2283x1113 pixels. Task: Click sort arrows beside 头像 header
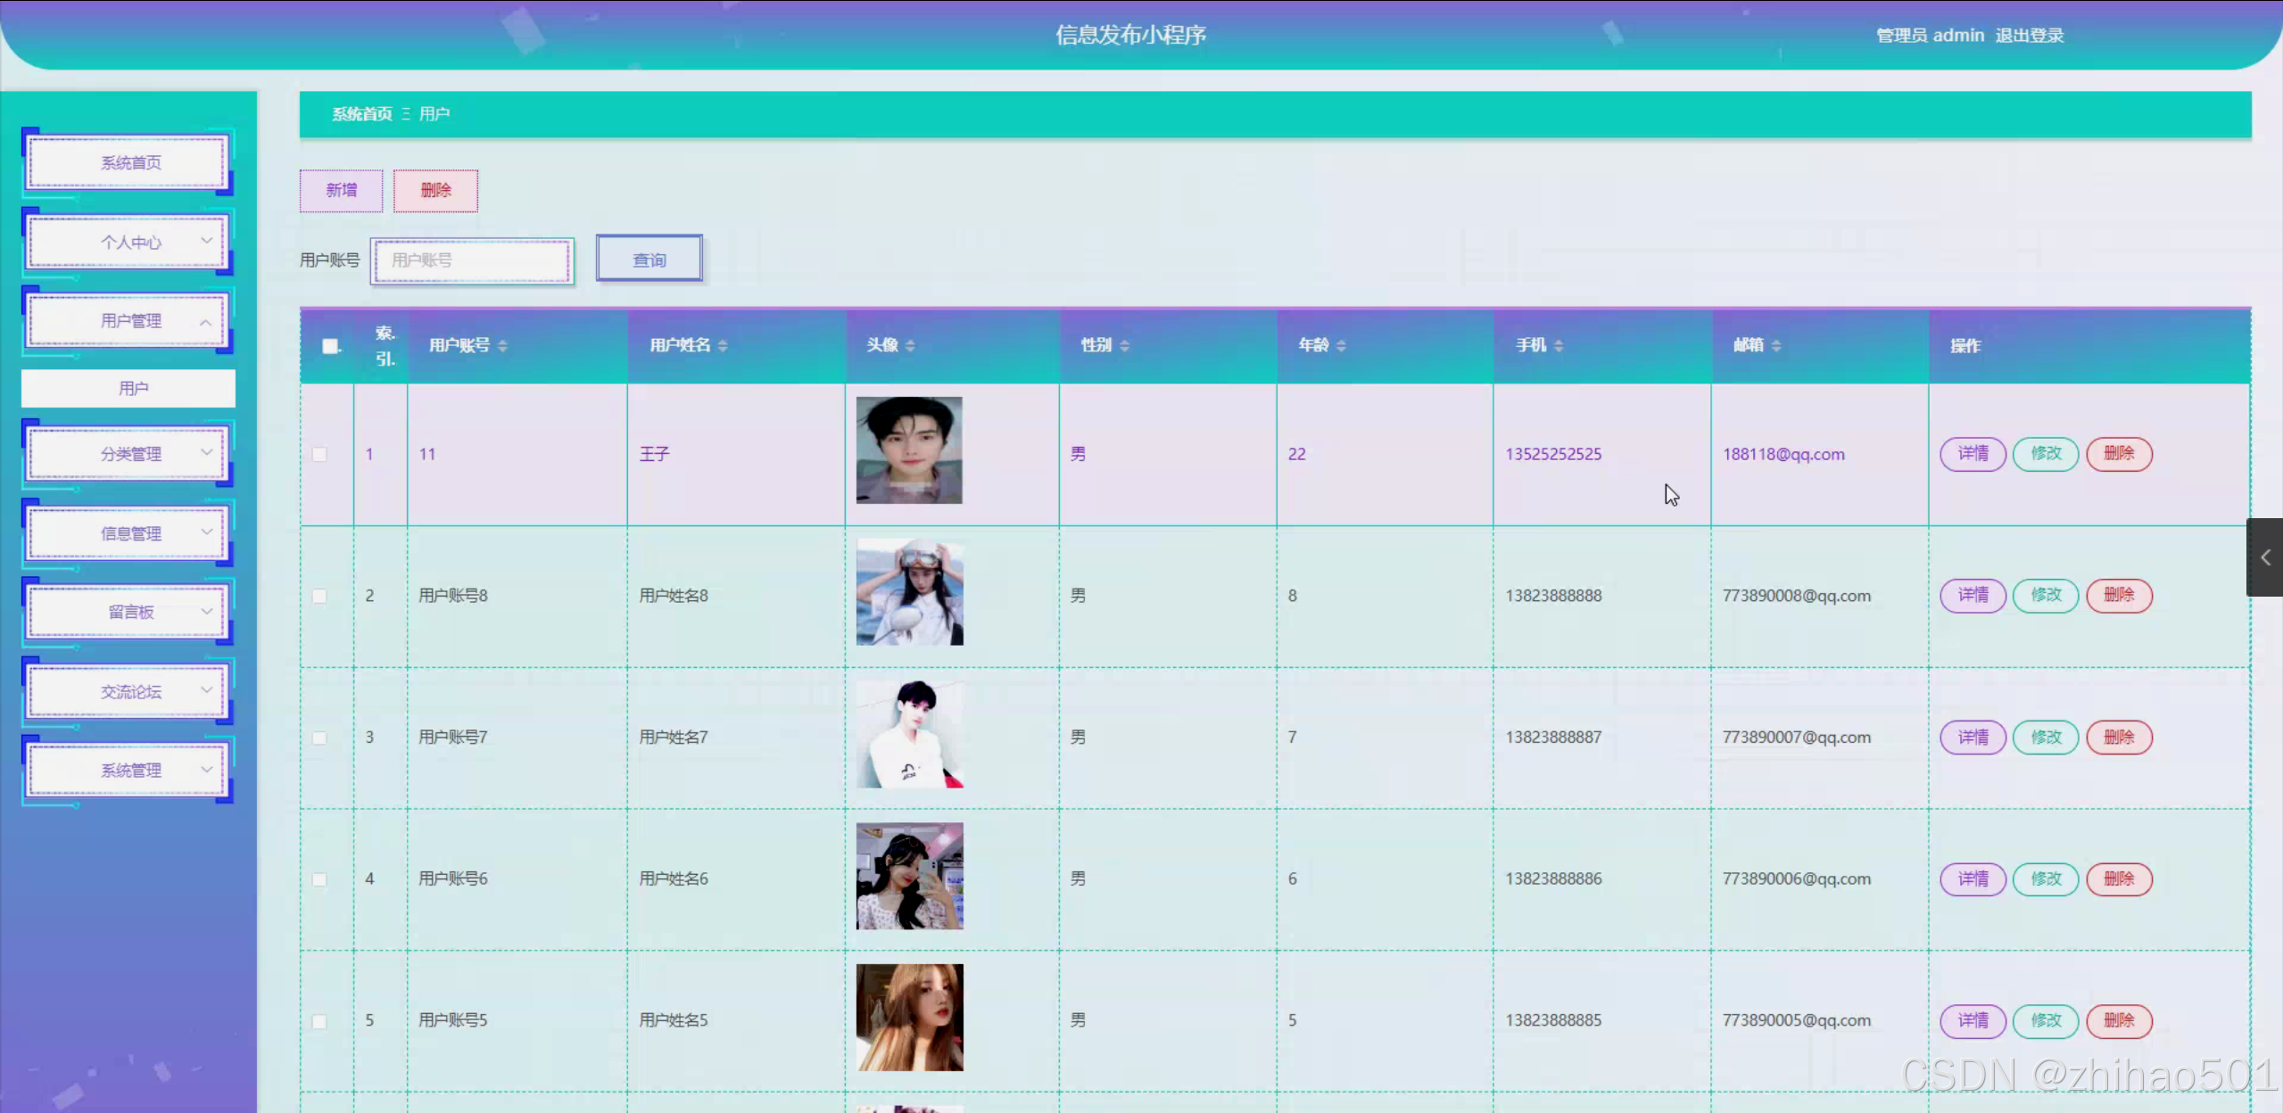pyautogui.click(x=910, y=345)
